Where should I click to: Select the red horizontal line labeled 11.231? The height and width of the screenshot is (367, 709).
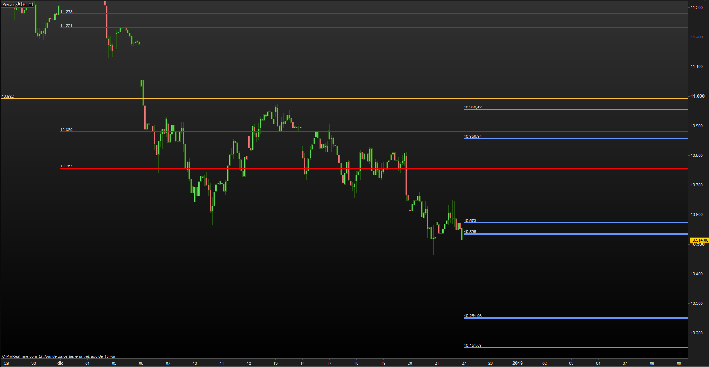tap(370, 28)
